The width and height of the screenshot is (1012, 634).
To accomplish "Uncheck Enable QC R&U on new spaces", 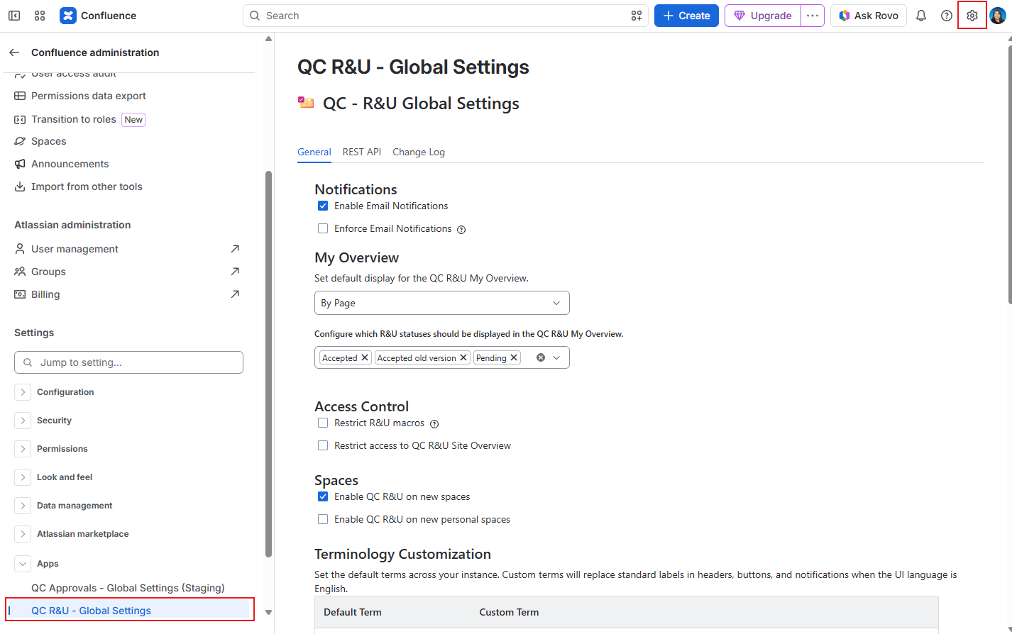I will pos(323,496).
